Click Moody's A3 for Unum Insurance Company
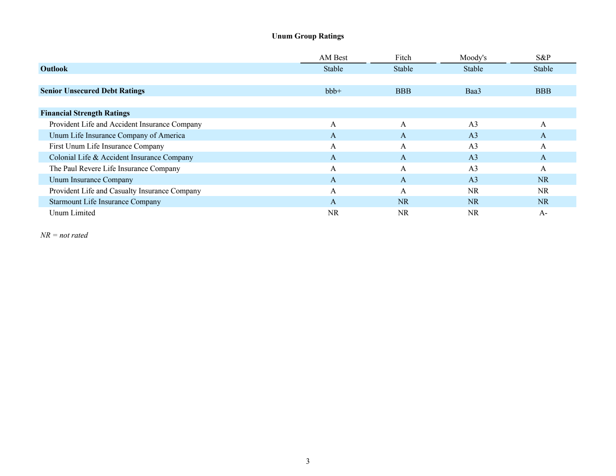The width and height of the screenshot is (616, 476). 473,179
